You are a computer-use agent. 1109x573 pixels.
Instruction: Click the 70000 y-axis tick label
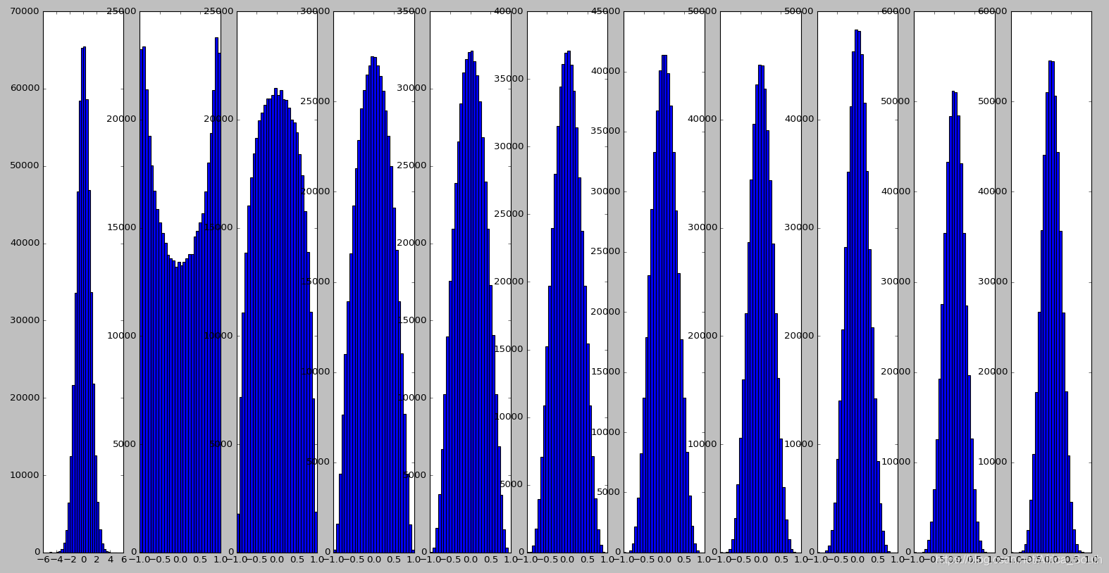25,12
